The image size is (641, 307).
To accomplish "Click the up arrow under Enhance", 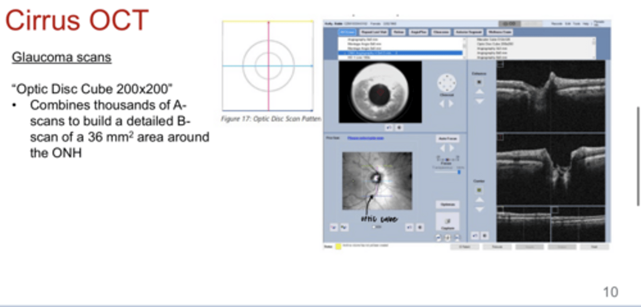I will coord(479,92).
